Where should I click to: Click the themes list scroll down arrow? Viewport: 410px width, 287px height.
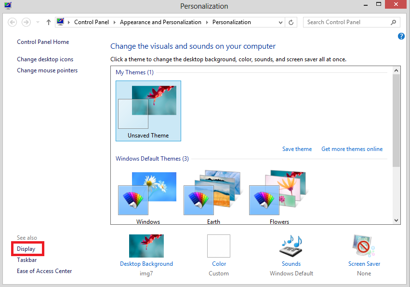396,220
